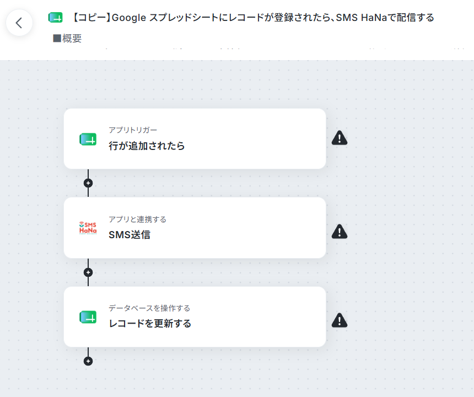Viewport: 474px width, 397px height.
Task: Open the 行が追加されたら trigger step
Action: (x=195, y=139)
